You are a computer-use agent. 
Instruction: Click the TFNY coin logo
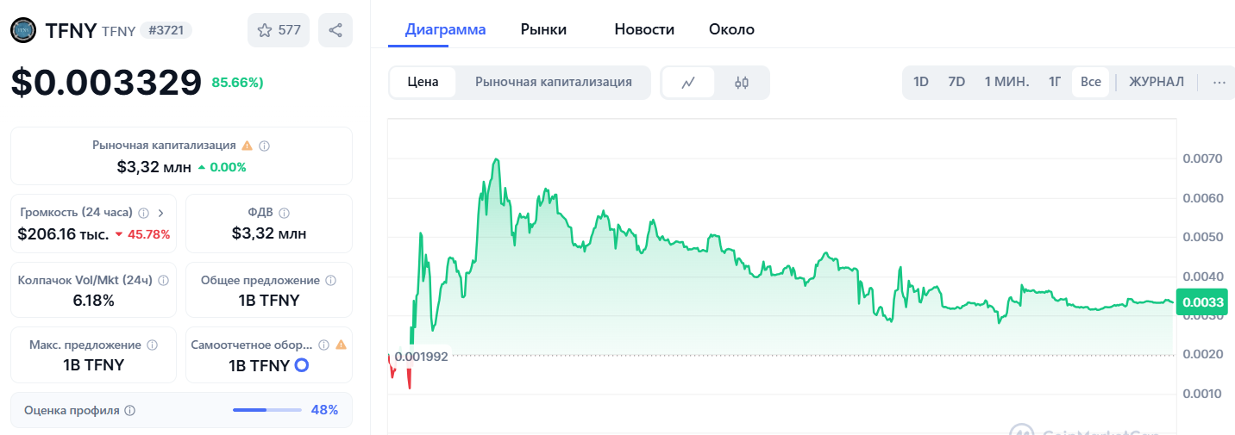pos(22,30)
